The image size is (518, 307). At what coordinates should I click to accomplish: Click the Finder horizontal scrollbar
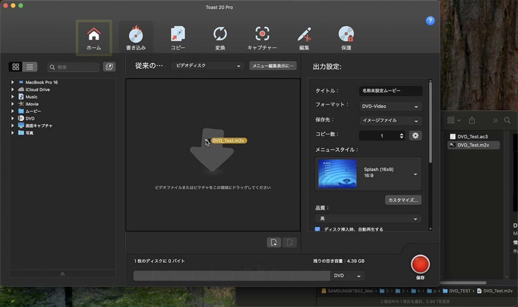[x=463, y=283]
